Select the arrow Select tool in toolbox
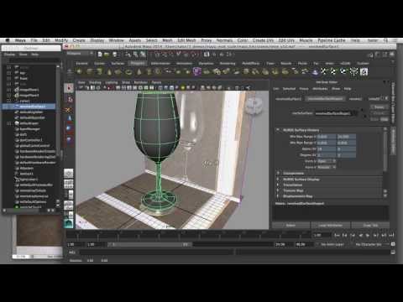Screen dimensions: 403x302 coord(69,88)
